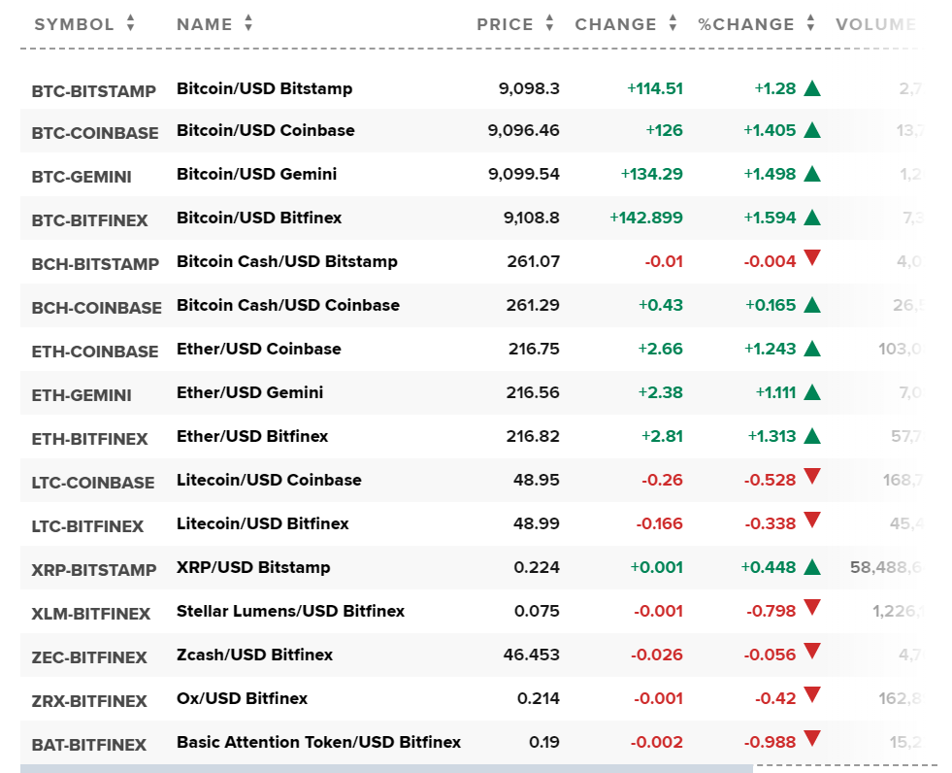Screen dimensions: 952x773
Task: Select the name Bitcoin/USD Bitstamp
Action: 264,88
